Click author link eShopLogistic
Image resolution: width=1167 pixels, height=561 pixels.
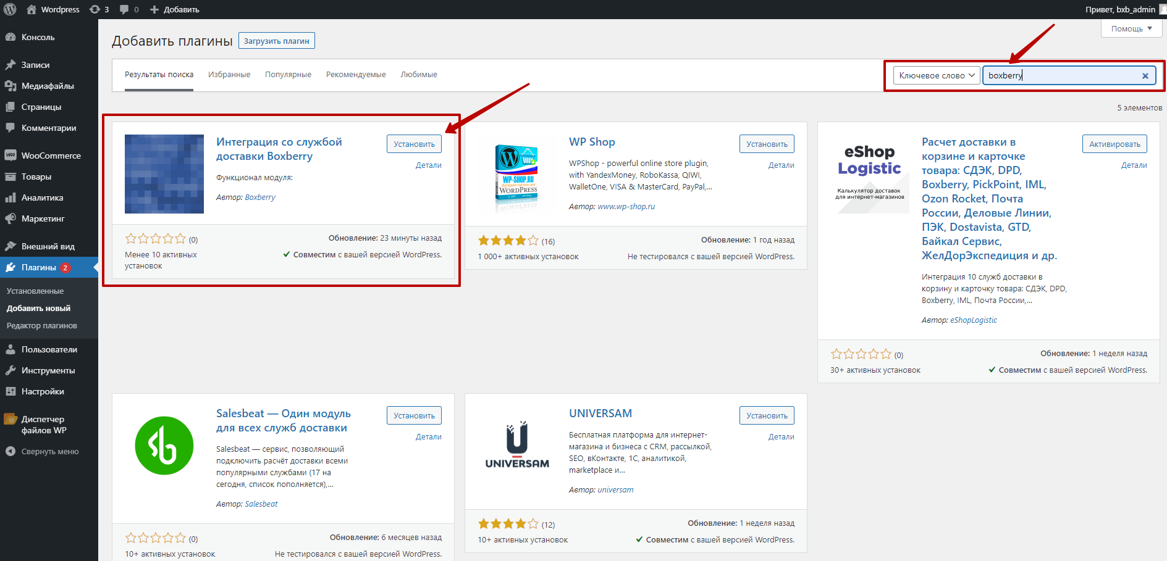973,320
